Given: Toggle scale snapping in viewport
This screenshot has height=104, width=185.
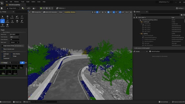Looking at the screenshot, I should [120, 12].
